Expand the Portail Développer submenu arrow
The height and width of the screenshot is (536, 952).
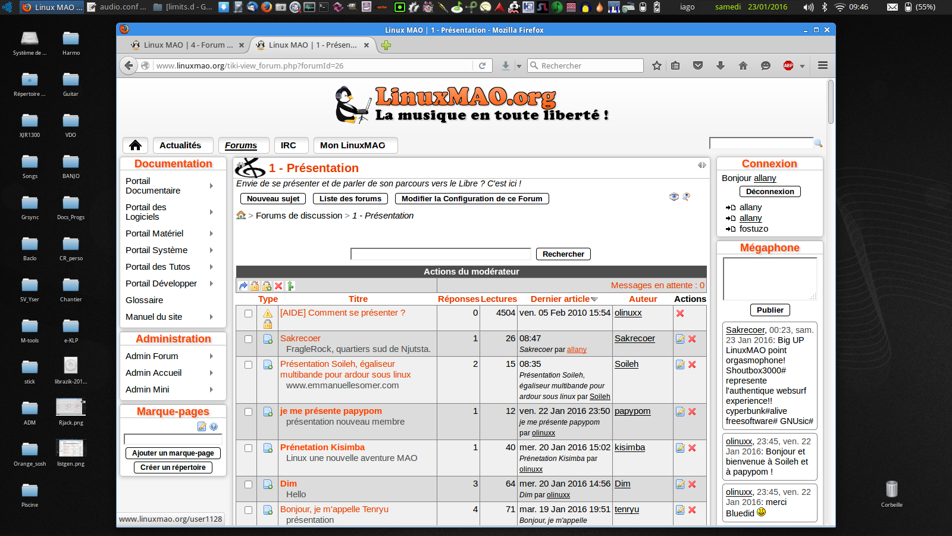pyautogui.click(x=211, y=283)
